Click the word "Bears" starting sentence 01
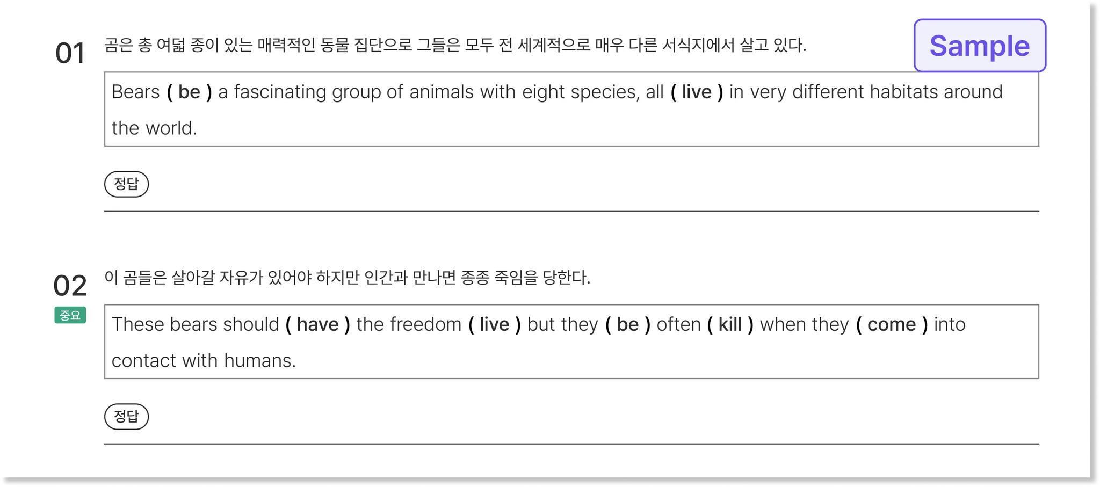The width and height of the screenshot is (1100, 487). (135, 92)
